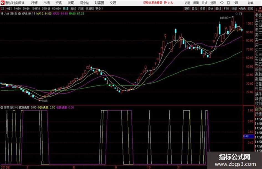Open the 问小达 menu

click(84, 3)
